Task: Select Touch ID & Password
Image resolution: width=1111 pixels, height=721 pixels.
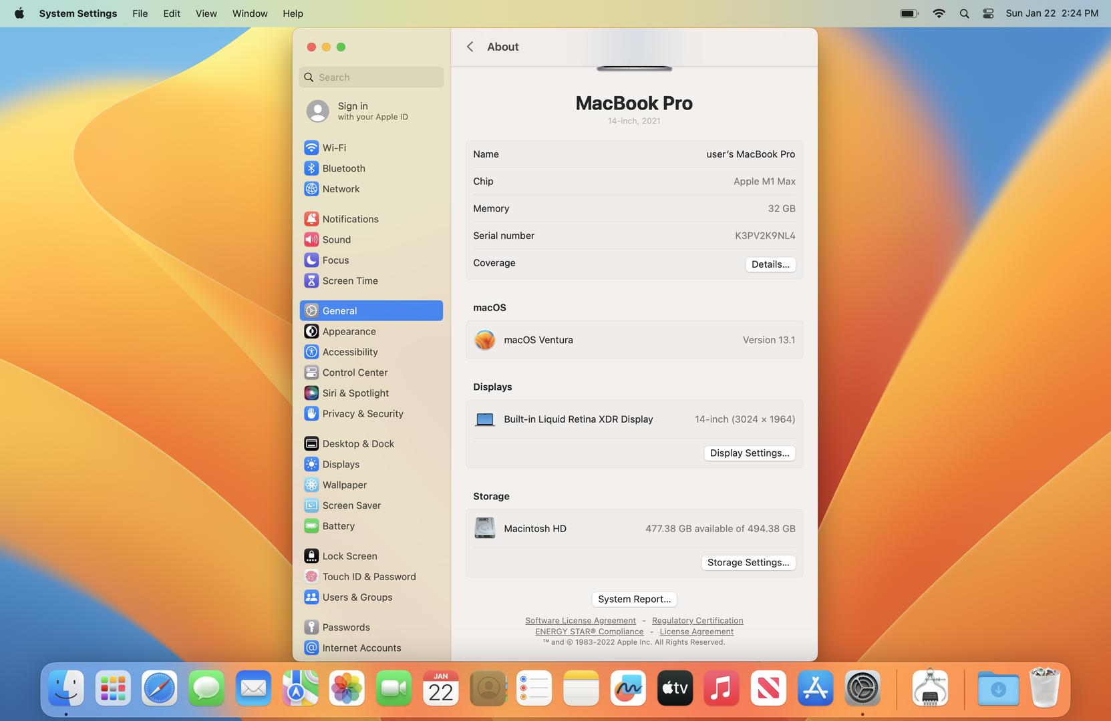Action: tap(368, 577)
